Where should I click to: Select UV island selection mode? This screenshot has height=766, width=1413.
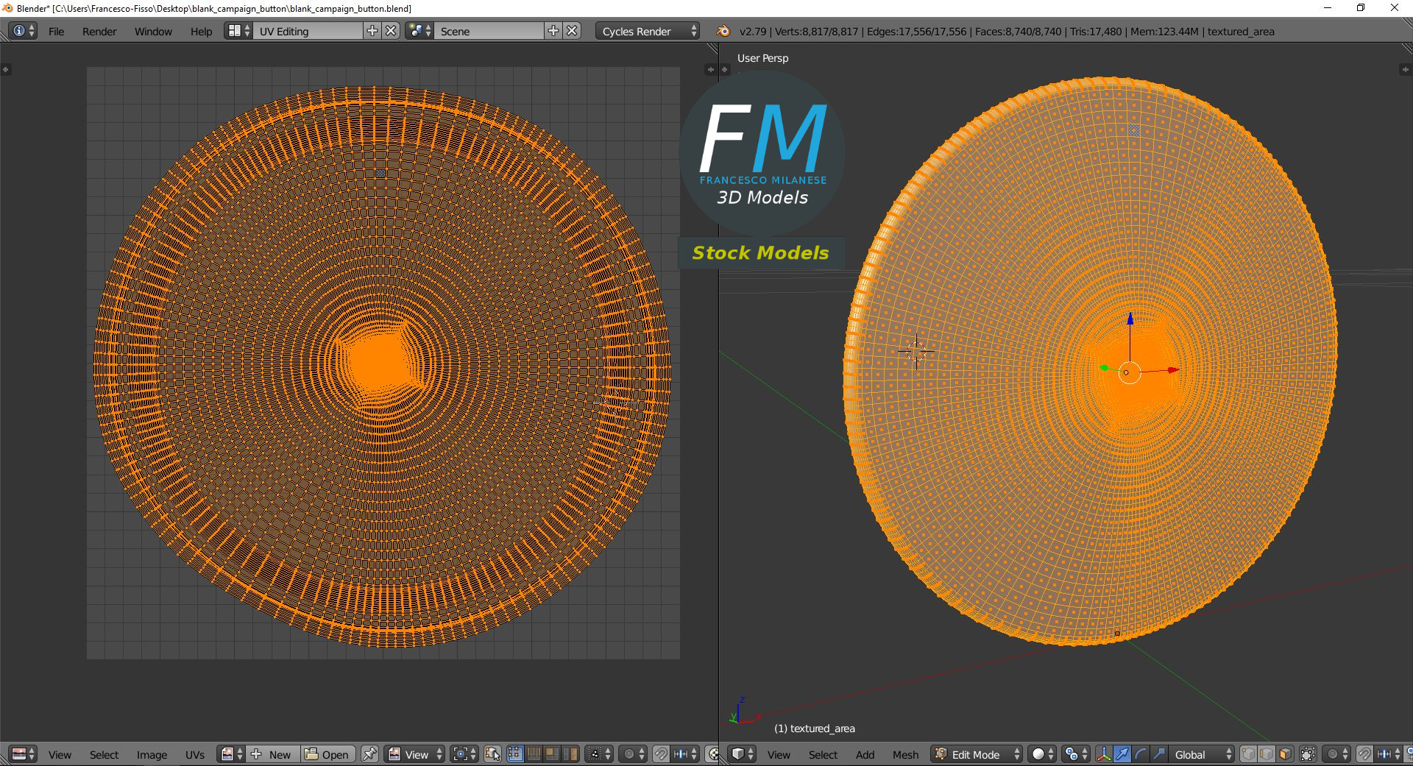[x=570, y=754]
